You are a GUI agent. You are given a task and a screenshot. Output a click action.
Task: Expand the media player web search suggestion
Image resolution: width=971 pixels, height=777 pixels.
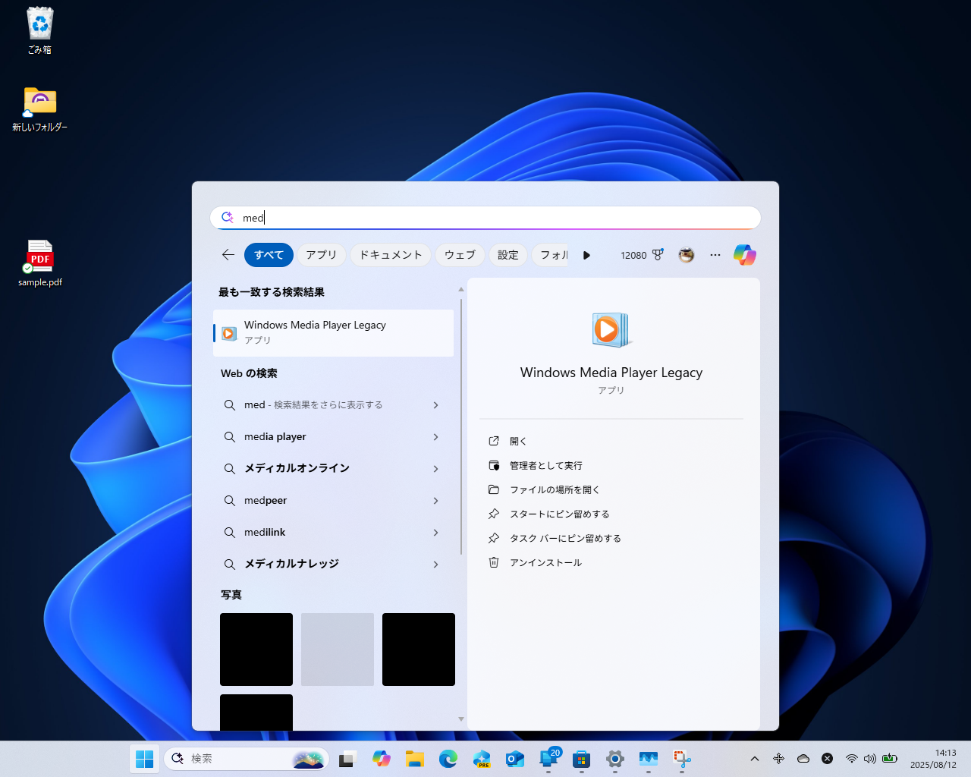(x=334, y=436)
